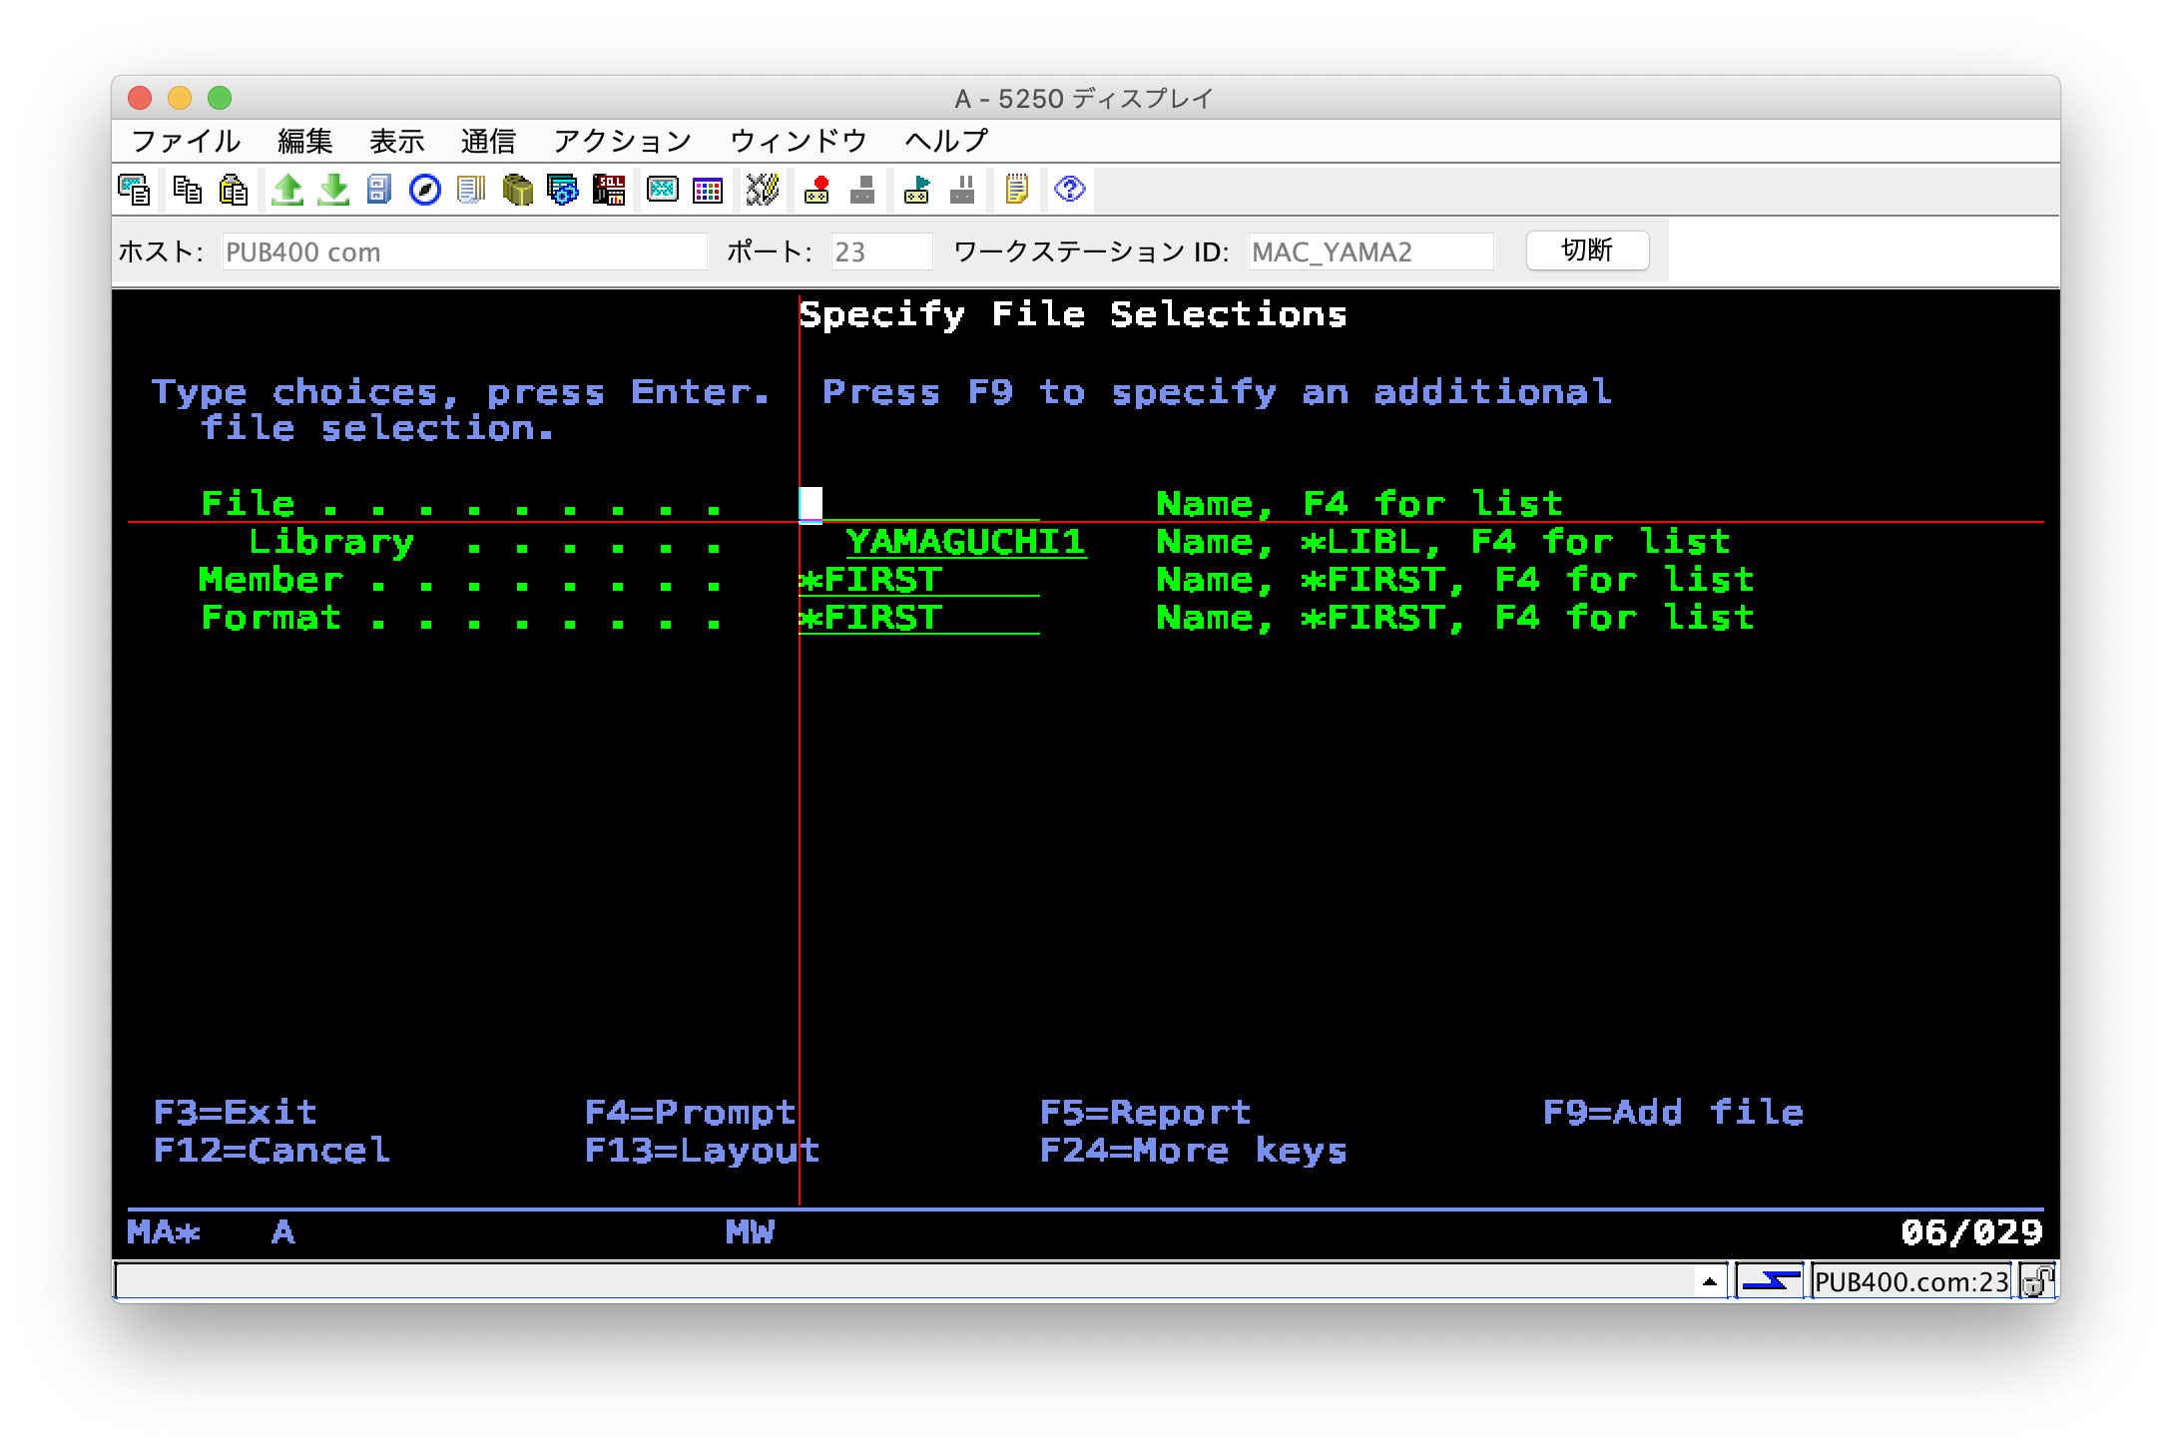Click the Paste clipboard icon
Viewport: 2172px width, 1451px height.
tap(233, 190)
